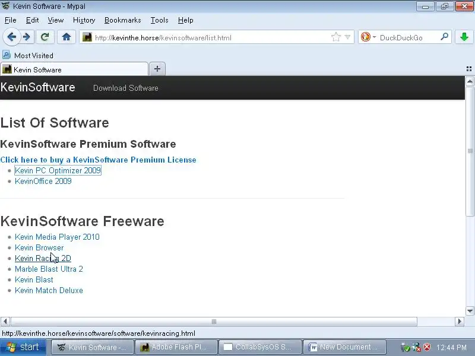Open the Tools menu
The width and height of the screenshot is (475, 356).
[159, 20]
